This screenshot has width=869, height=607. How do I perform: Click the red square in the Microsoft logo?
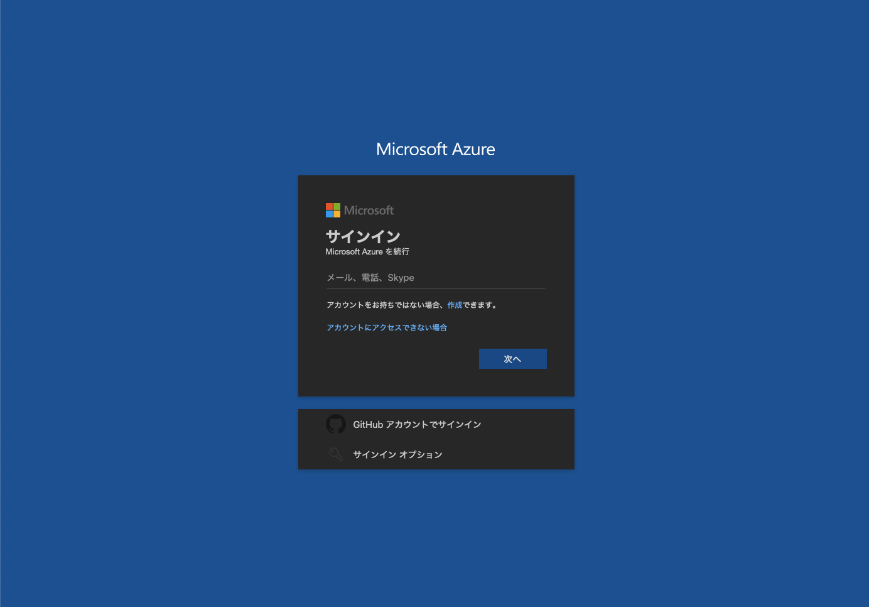pos(328,206)
